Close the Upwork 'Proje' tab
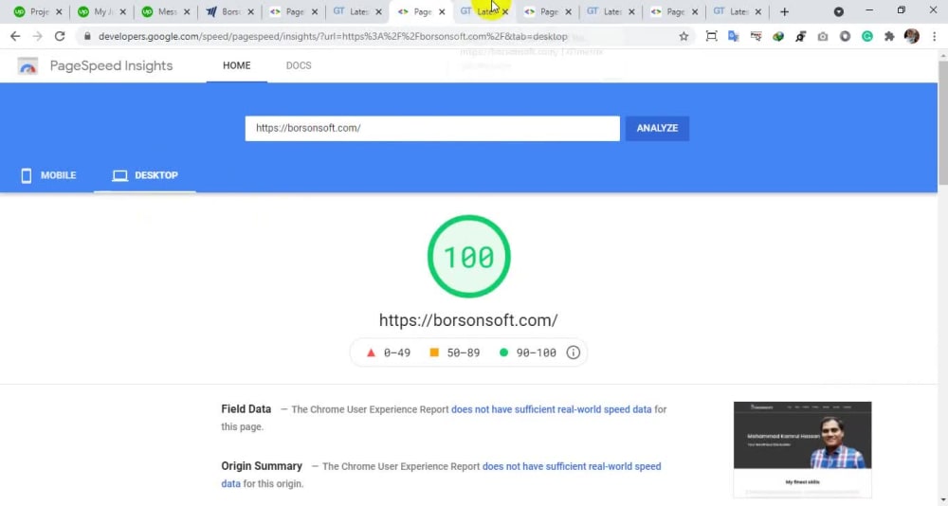This screenshot has height=506, width=948. pos(59,11)
